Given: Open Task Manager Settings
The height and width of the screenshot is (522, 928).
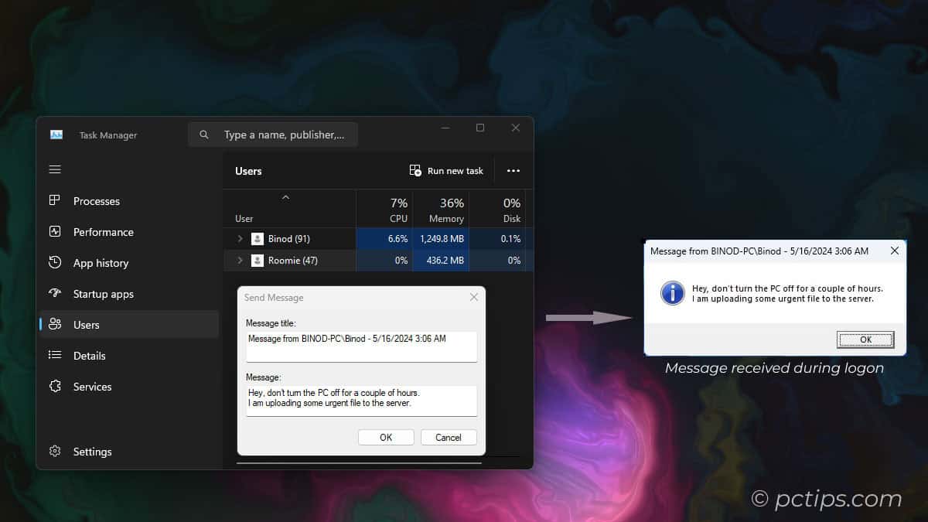Looking at the screenshot, I should coord(92,452).
